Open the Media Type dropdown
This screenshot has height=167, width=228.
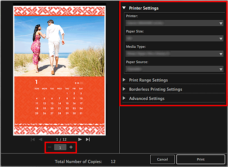(x=174, y=54)
